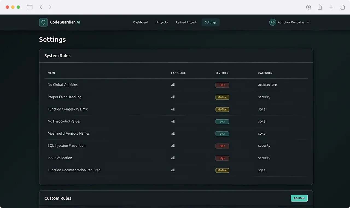Viewport: 350px width, 208px height.
Task: Click the AB user avatar
Action: point(273,22)
